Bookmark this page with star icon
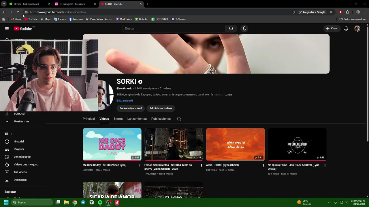 point(331,12)
